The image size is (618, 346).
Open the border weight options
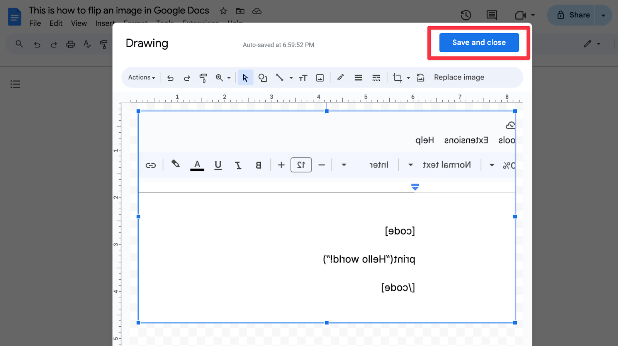(x=358, y=78)
